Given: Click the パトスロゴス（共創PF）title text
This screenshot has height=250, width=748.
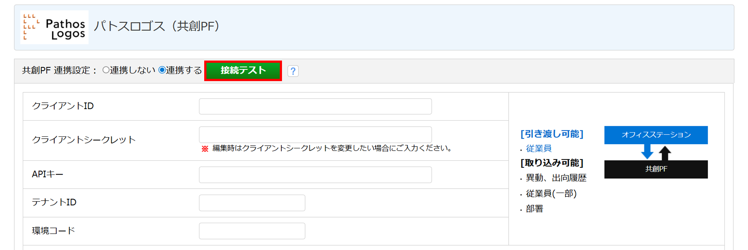Looking at the screenshot, I should [x=156, y=26].
